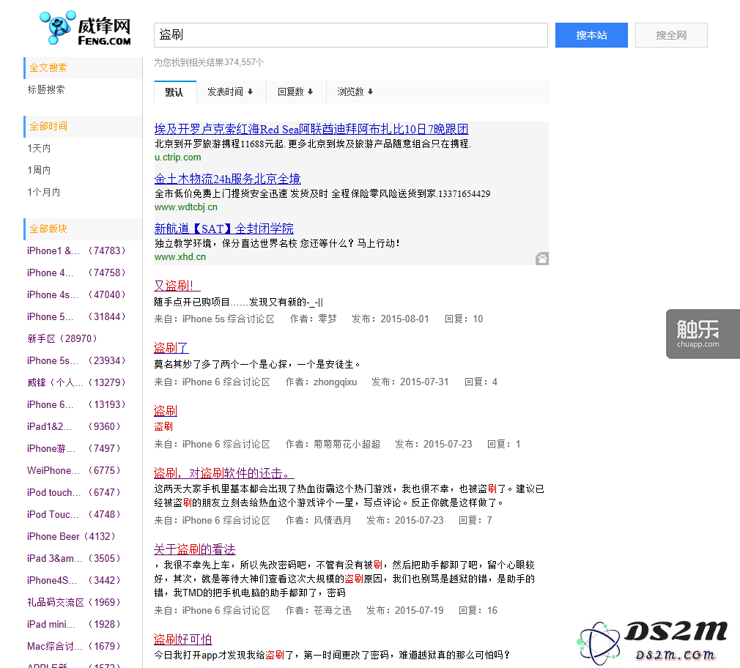This screenshot has width=740, height=668.
Task: Open the Mac综合讨... (1679) board filter
Action: (x=74, y=646)
